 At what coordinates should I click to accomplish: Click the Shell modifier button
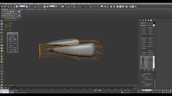tap(150, 32)
